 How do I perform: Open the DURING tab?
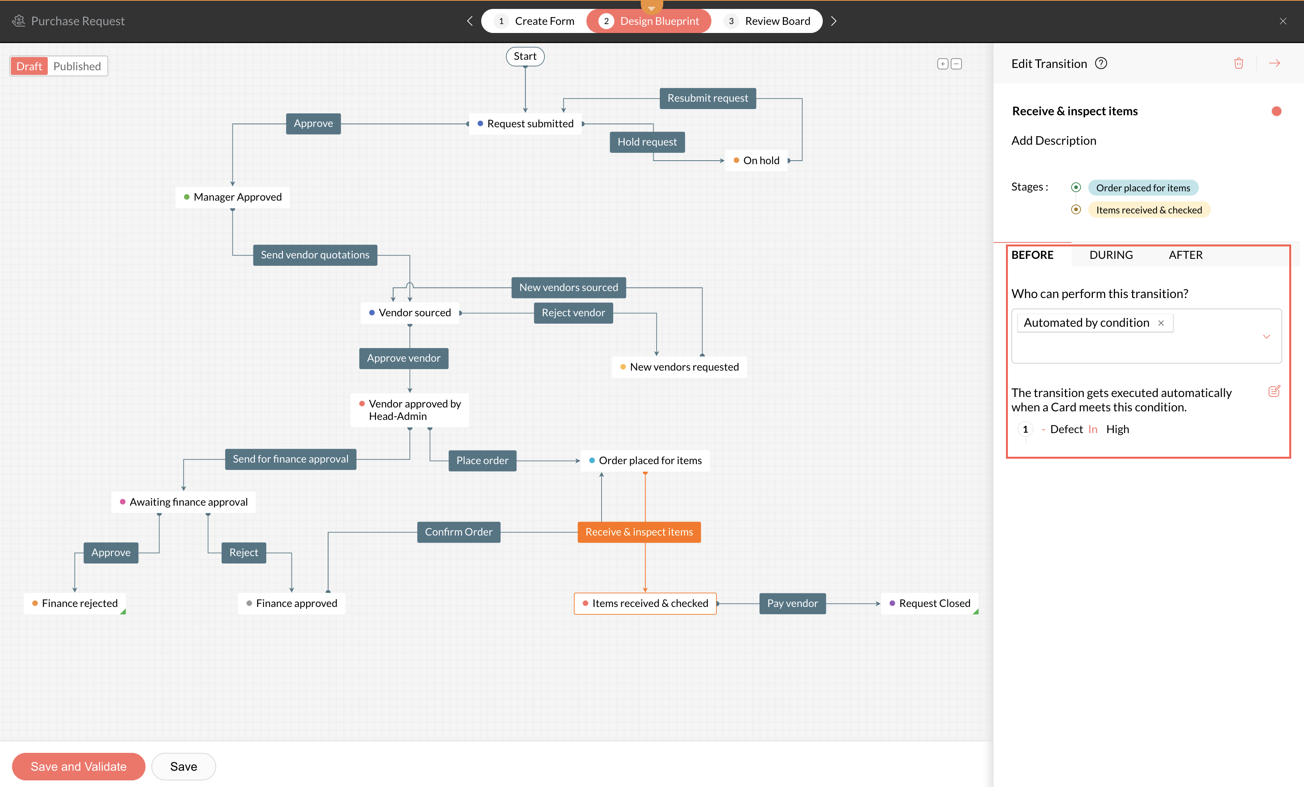point(1111,255)
